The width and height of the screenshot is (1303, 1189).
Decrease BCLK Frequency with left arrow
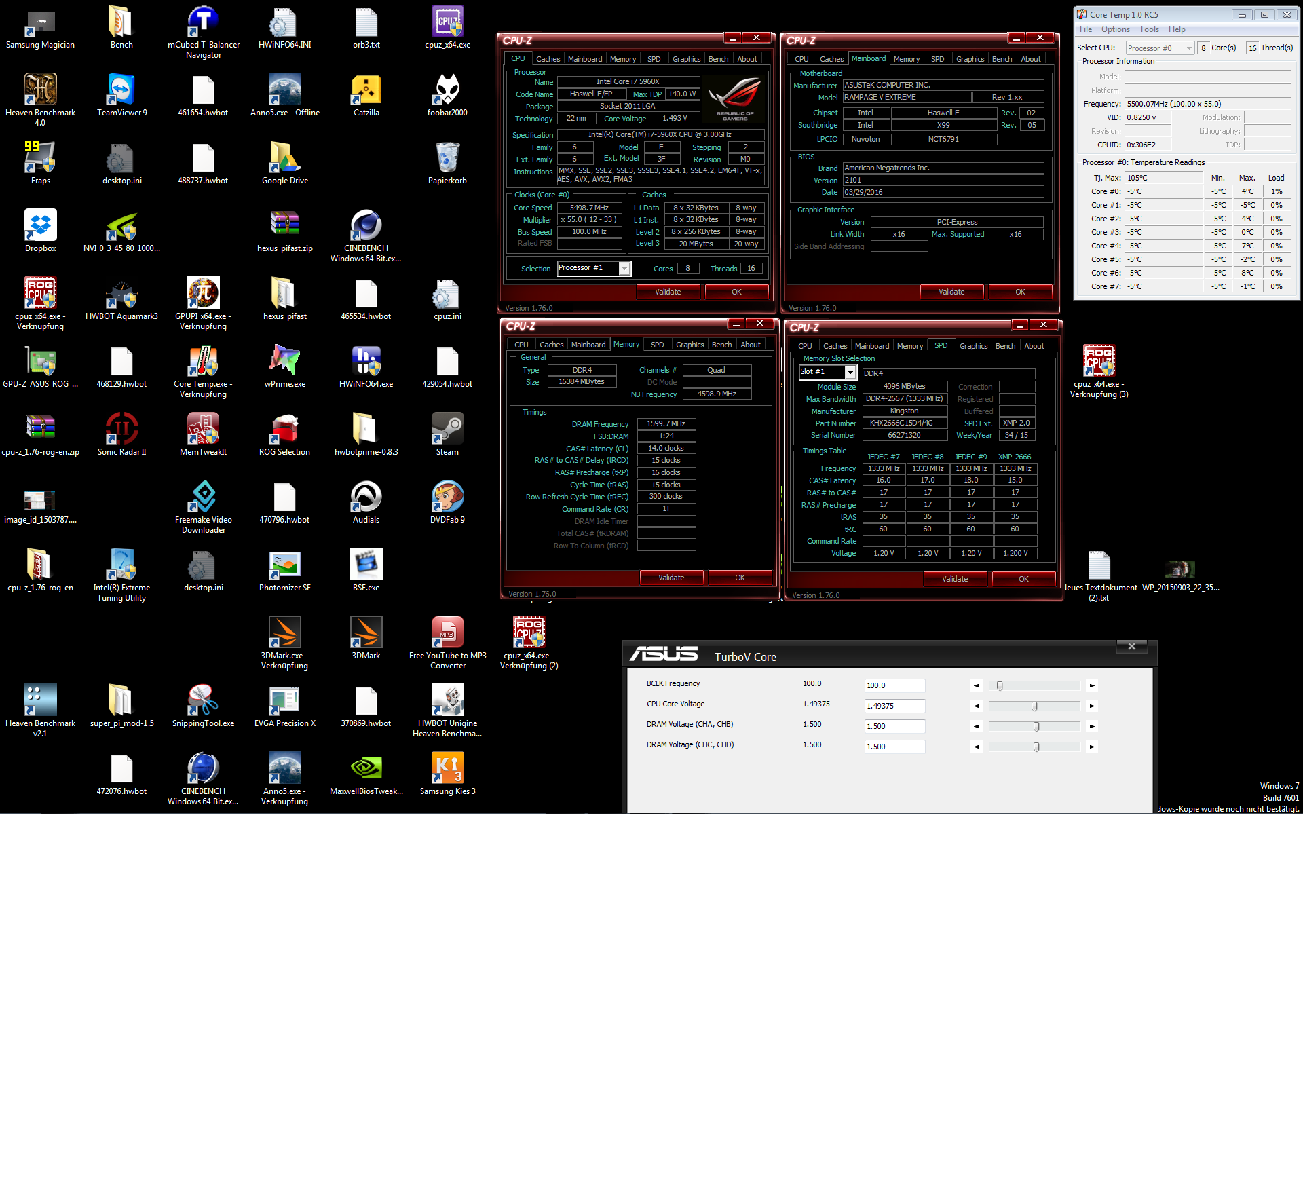click(x=976, y=685)
